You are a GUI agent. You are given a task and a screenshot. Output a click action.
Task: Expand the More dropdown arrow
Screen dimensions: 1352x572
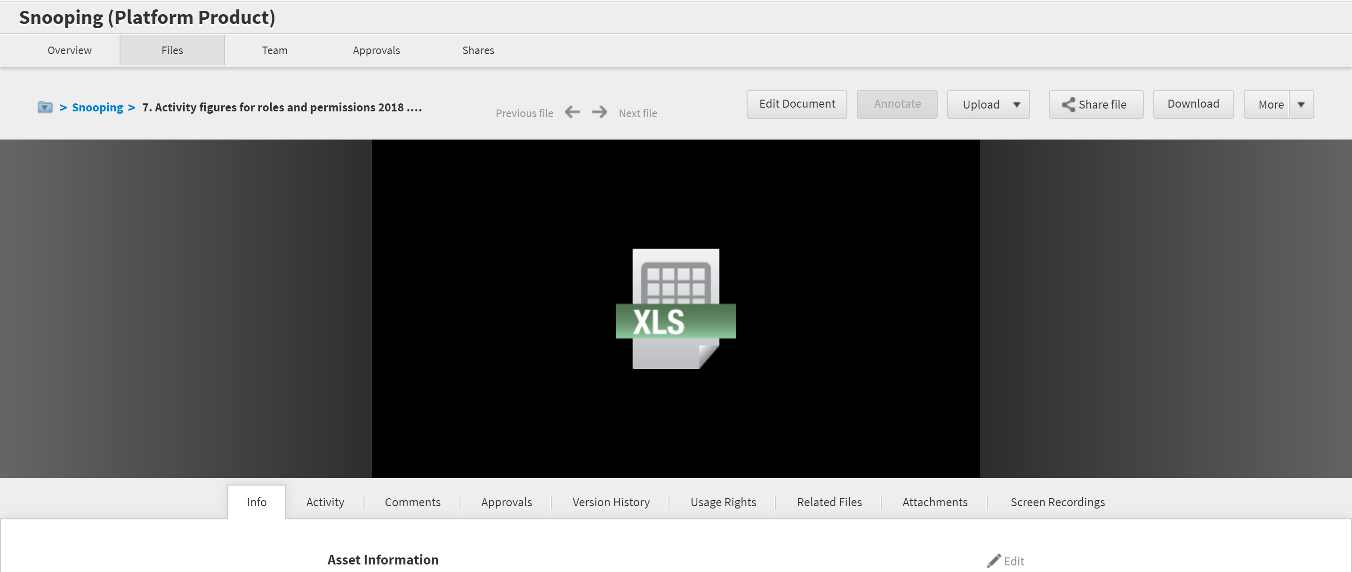tap(1301, 104)
